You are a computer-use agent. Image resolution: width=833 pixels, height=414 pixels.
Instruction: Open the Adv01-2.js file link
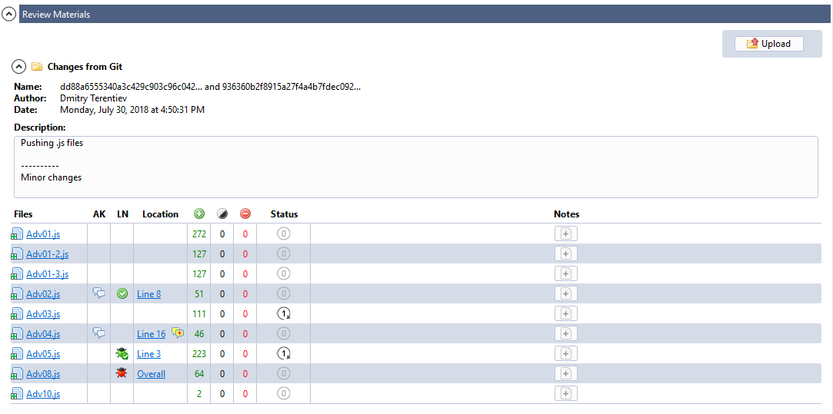tap(47, 254)
